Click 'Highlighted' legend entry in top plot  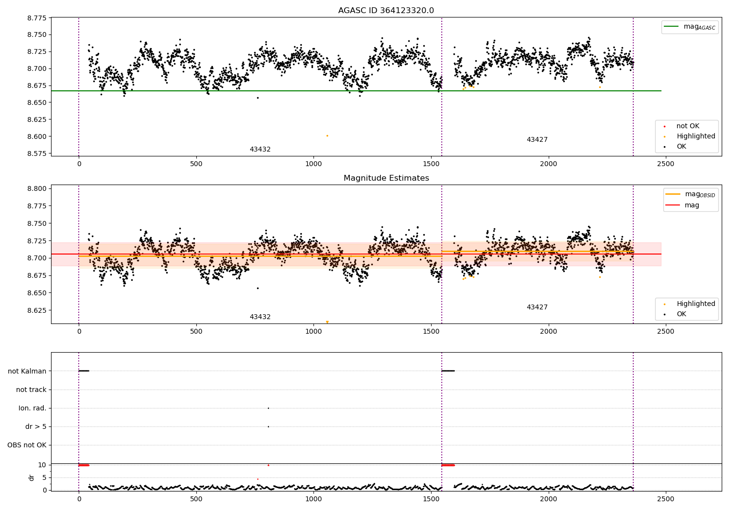click(695, 136)
